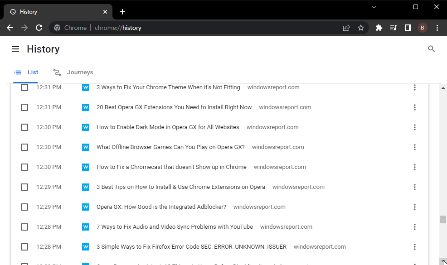The image size is (447, 265).
Task: Show more actions for Chromecast entry
Action: pos(415,167)
